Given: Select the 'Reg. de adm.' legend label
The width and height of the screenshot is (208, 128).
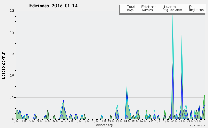Looking at the screenshot, I should pyautogui.click(x=173, y=10).
